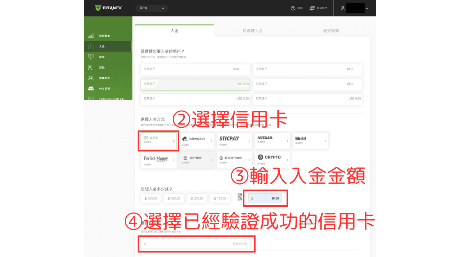Choose bitwallet as deposit method
460x257 pixels.
[196, 141]
